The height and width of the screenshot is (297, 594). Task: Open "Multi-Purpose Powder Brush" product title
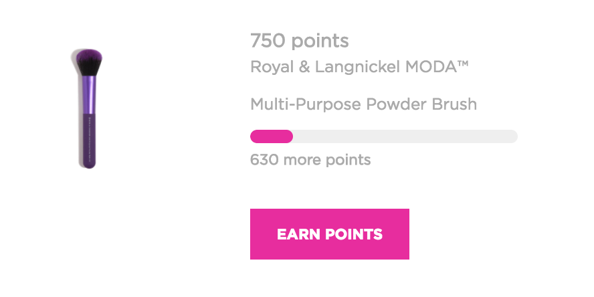coord(363,104)
